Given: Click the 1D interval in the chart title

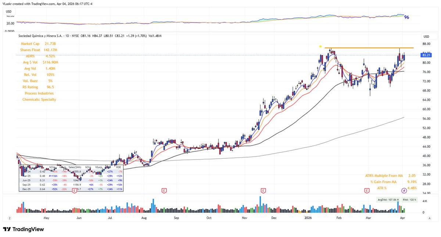Looking at the screenshot, I should point(67,36).
